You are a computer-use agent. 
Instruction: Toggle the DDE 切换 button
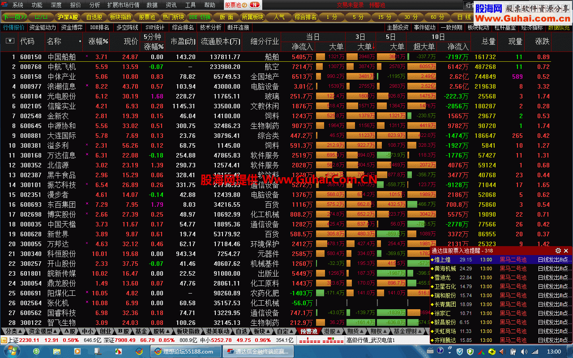200,17
